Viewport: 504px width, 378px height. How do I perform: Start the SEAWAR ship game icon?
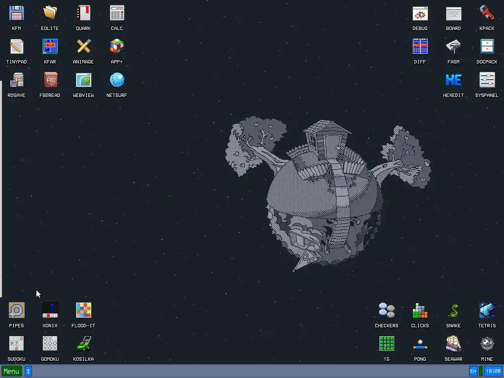coord(453,344)
